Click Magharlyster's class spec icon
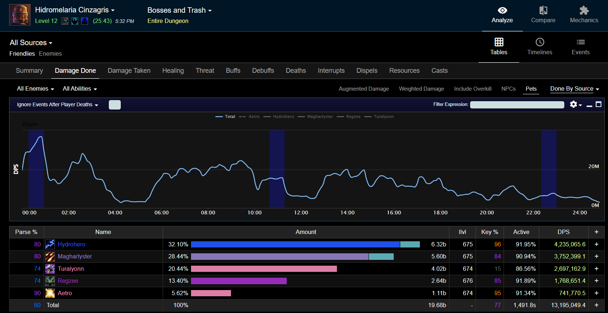 50,257
